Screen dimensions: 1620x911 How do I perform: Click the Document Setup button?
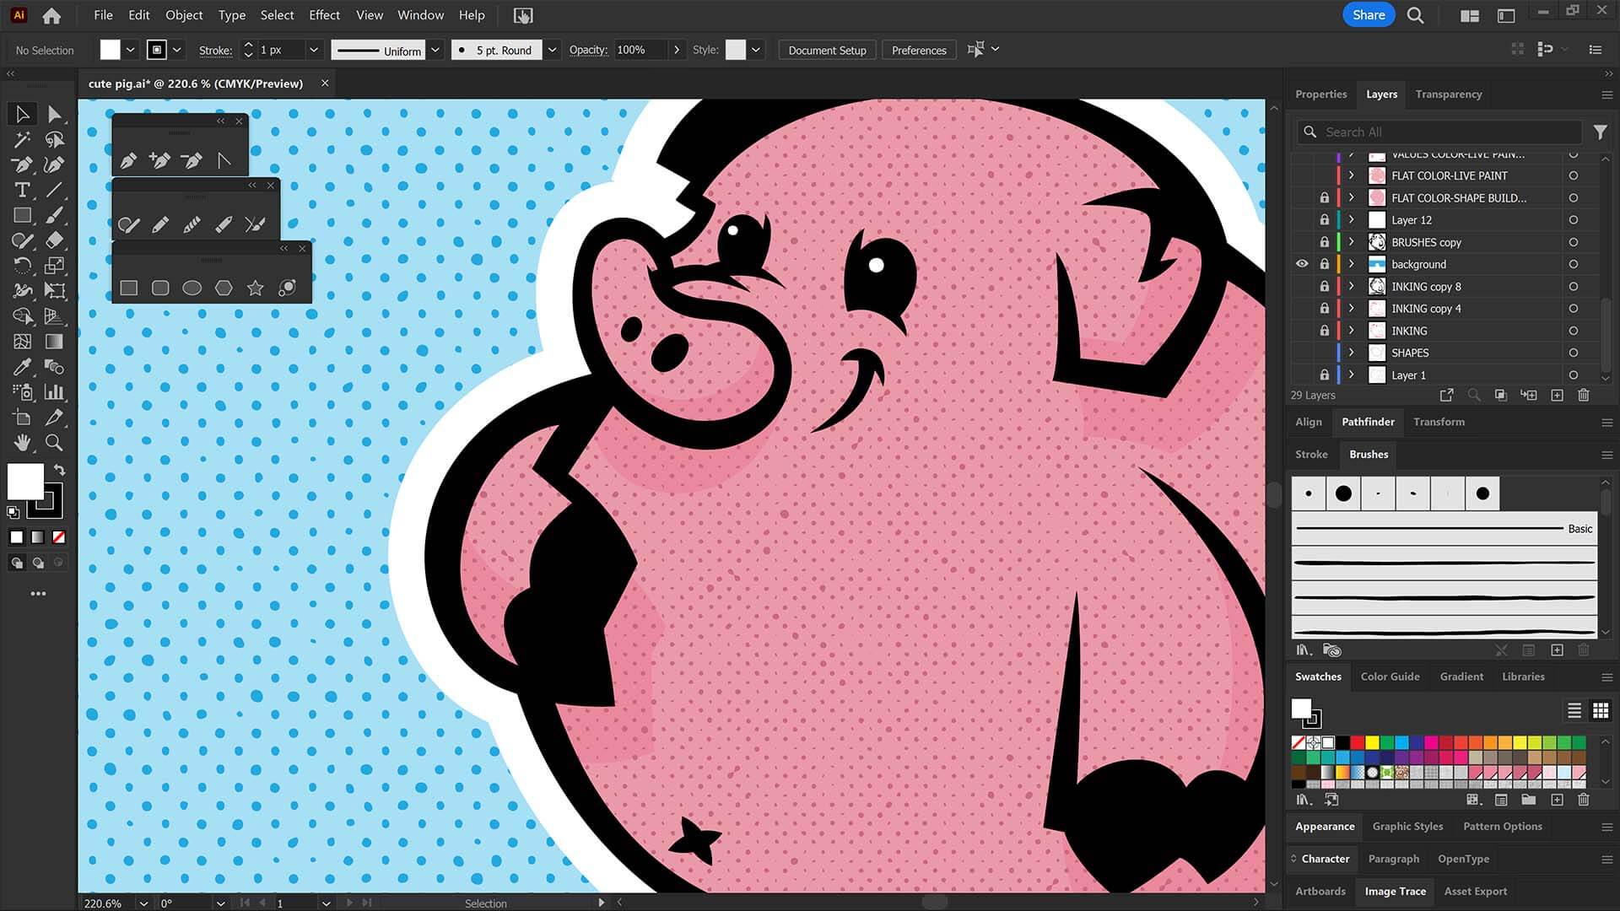(x=827, y=51)
